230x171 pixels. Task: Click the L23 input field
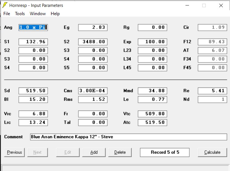pyautogui.click(x=152, y=50)
